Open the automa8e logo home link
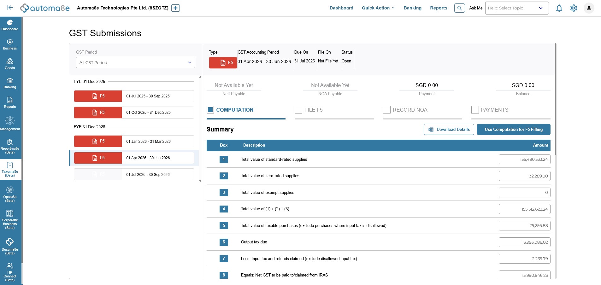Viewport: 601px width, 285px height. [45, 8]
